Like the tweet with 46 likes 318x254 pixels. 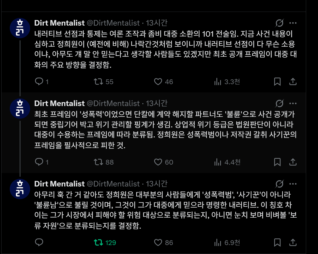coord(158,82)
